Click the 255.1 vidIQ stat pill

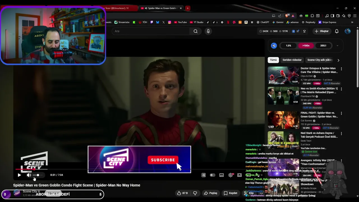click(x=323, y=45)
